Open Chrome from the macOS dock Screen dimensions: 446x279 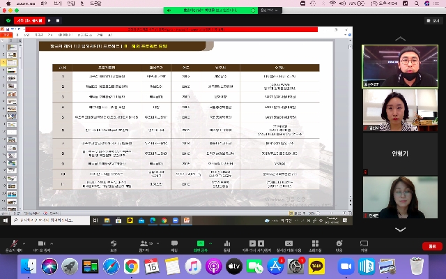click(x=132, y=266)
